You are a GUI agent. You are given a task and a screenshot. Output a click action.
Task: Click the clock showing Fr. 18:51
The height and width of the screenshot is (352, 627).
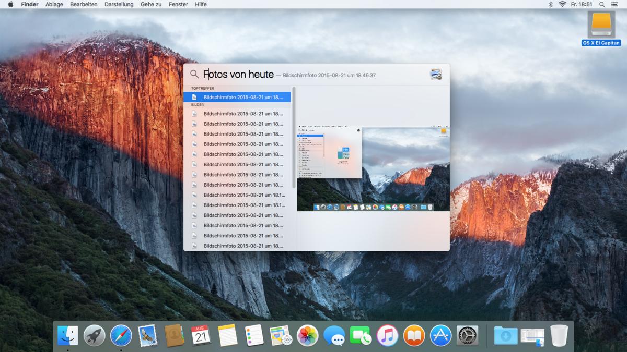coord(582,4)
